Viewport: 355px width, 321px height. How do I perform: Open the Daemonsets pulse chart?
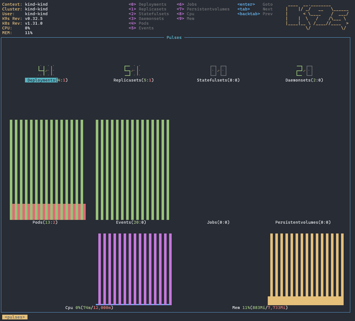click(x=304, y=73)
